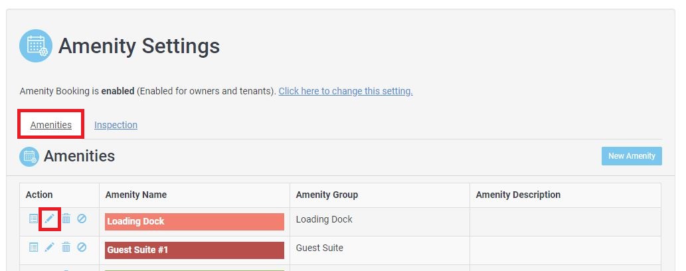Screen dimensions: 686x271
Task: Click the Amenity Group column header
Action: click(327, 195)
